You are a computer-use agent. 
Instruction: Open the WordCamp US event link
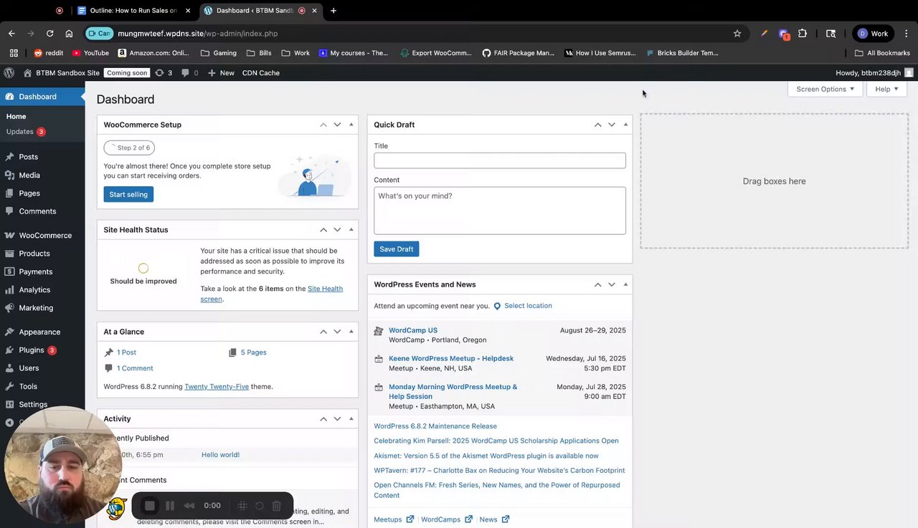pos(413,330)
